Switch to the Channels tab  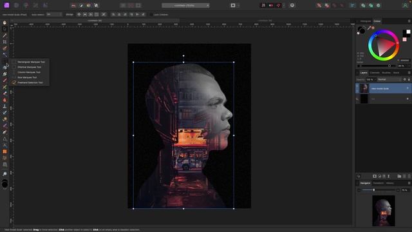click(x=375, y=73)
